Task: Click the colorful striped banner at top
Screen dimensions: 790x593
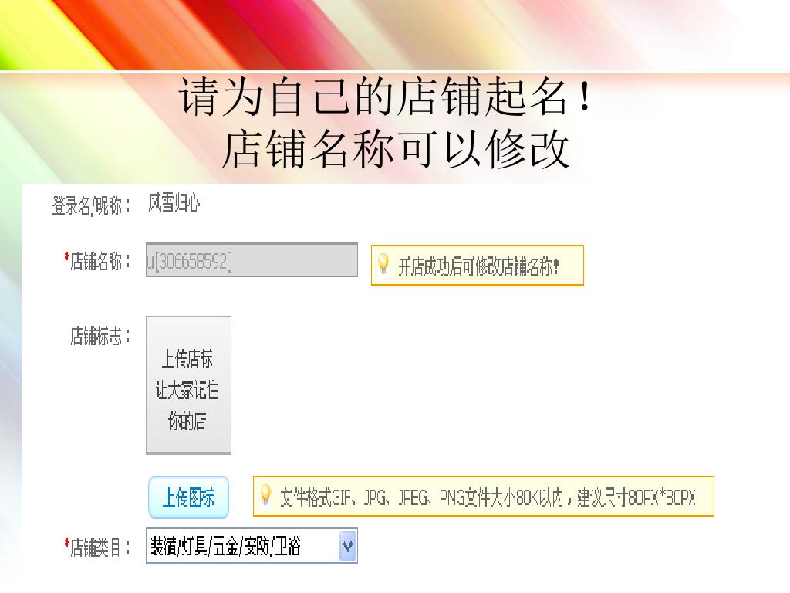Action: [395, 36]
